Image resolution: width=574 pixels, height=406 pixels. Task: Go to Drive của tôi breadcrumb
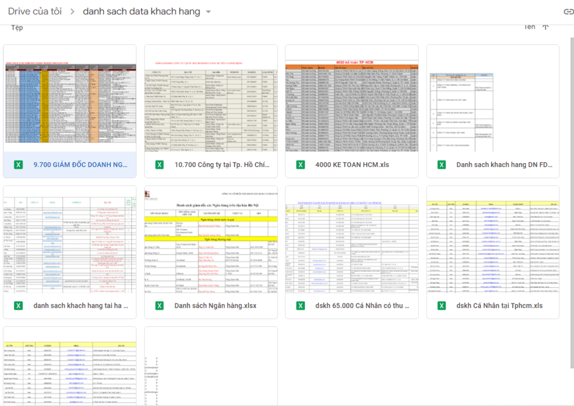[35, 12]
